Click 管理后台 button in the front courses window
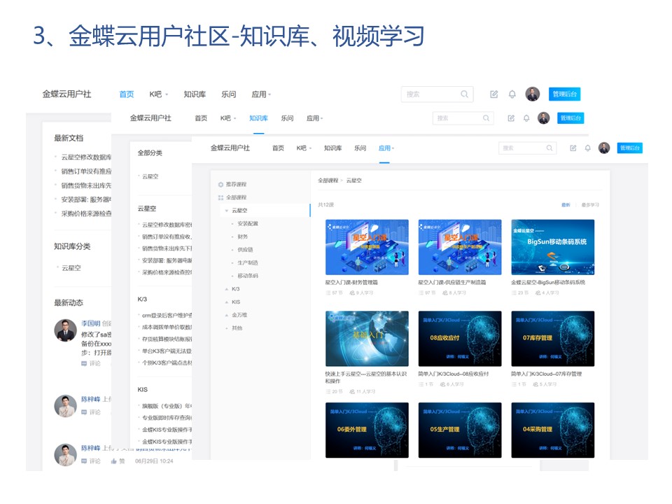The height and width of the screenshot is (504, 672). click(x=629, y=148)
